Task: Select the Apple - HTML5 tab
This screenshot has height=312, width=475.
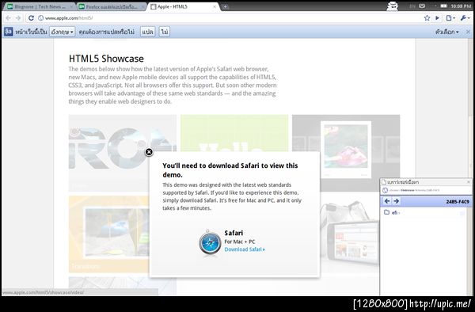Action: [x=182, y=6]
